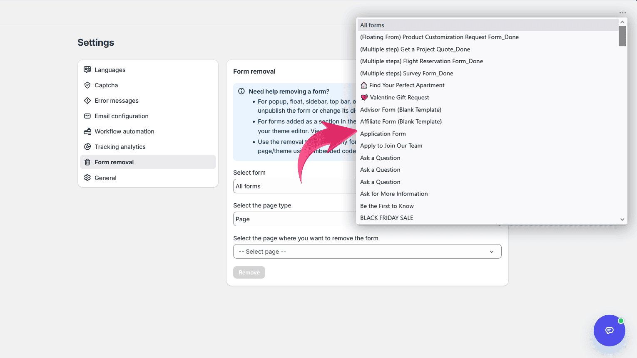Pick Ask for More Information option
The image size is (637, 358).
(x=488, y=194)
